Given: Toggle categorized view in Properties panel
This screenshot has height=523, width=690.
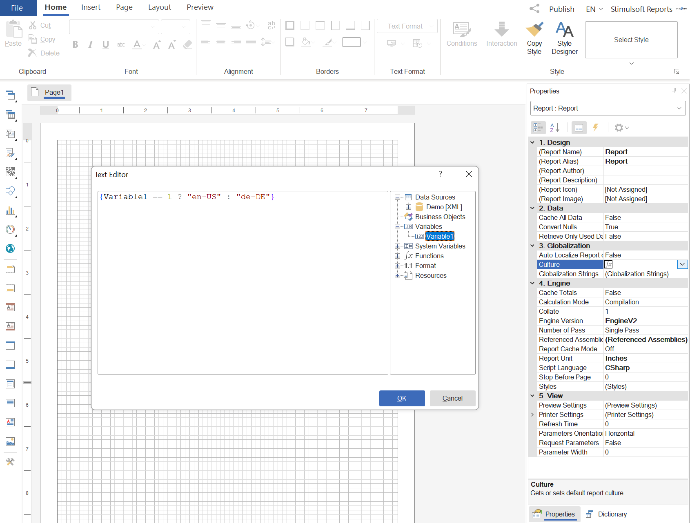Looking at the screenshot, I should click(538, 128).
